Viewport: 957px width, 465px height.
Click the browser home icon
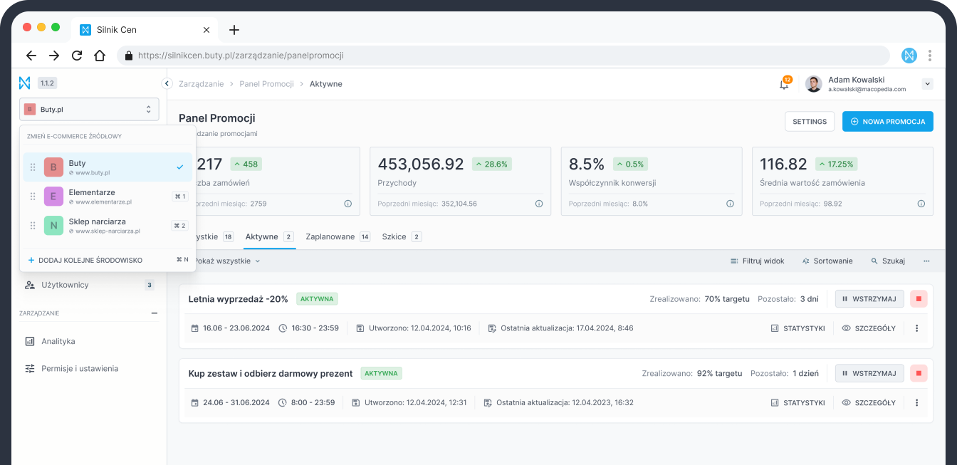(x=100, y=56)
